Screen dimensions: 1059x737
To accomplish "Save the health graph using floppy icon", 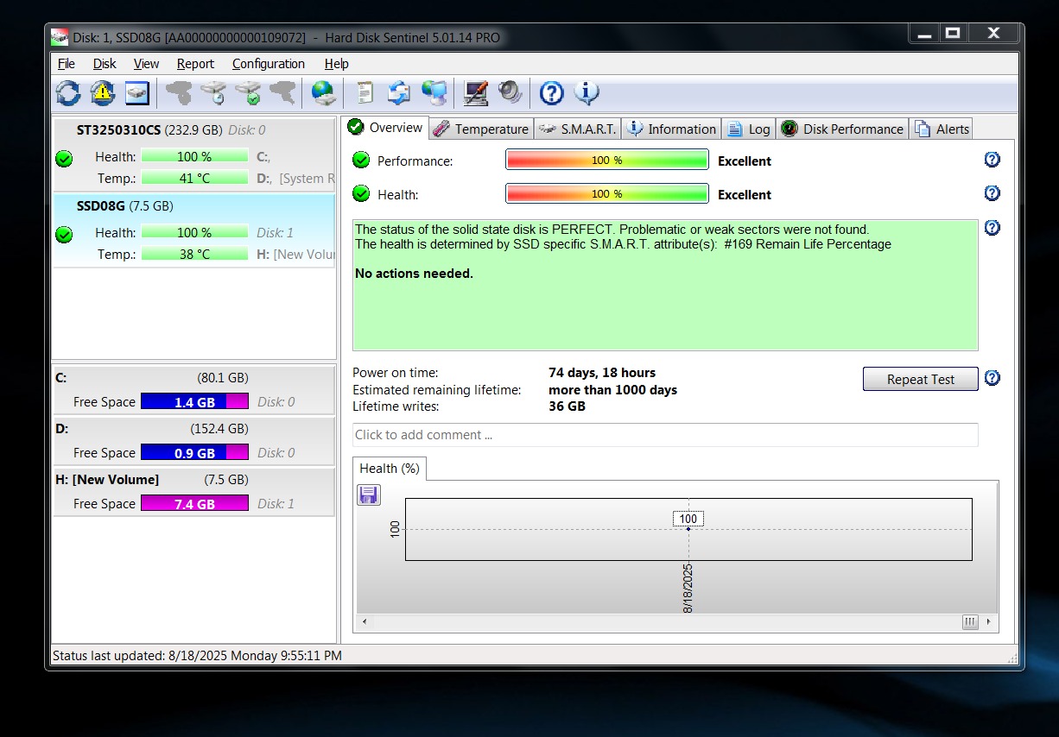I will (369, 495).
